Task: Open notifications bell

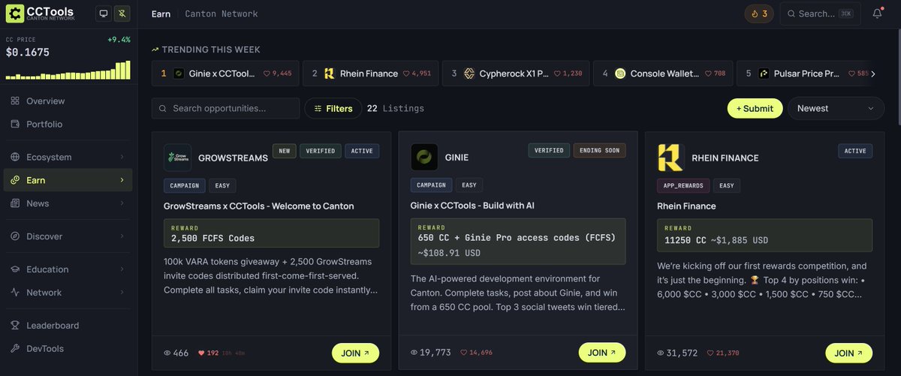Action: [x=877, y=14]
